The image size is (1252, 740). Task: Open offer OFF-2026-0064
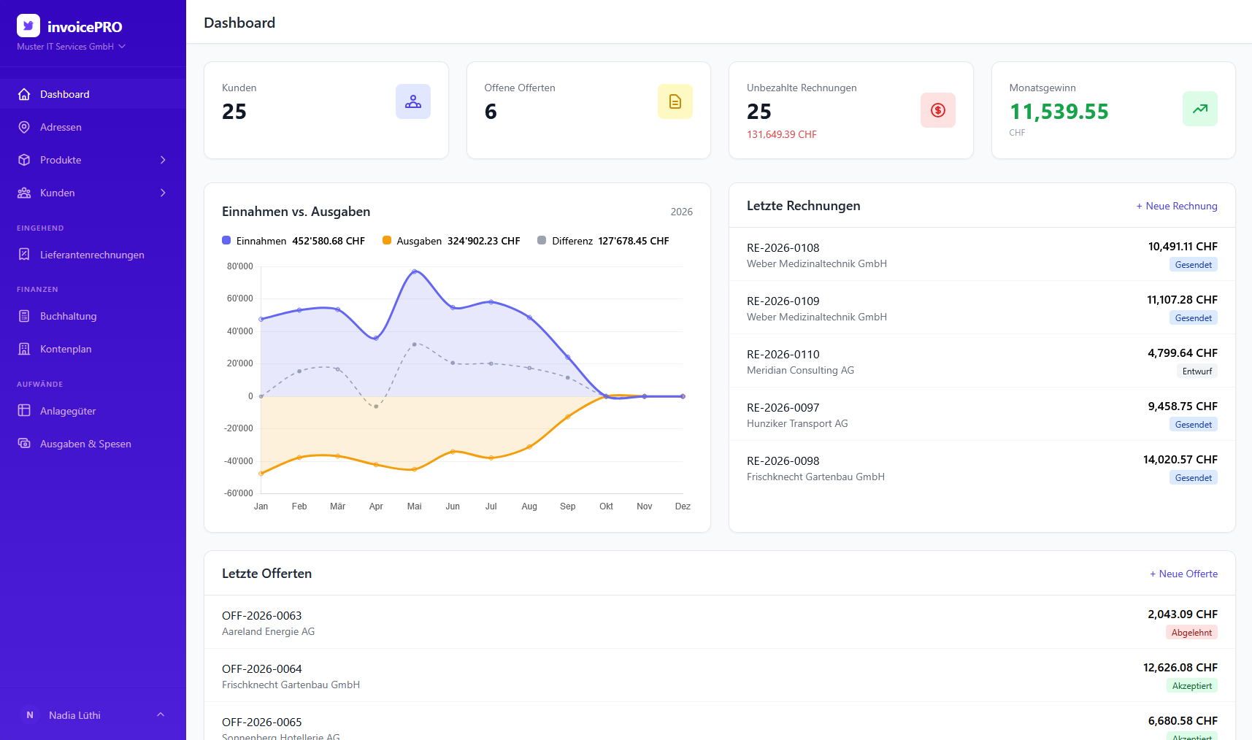click(720, 676)
